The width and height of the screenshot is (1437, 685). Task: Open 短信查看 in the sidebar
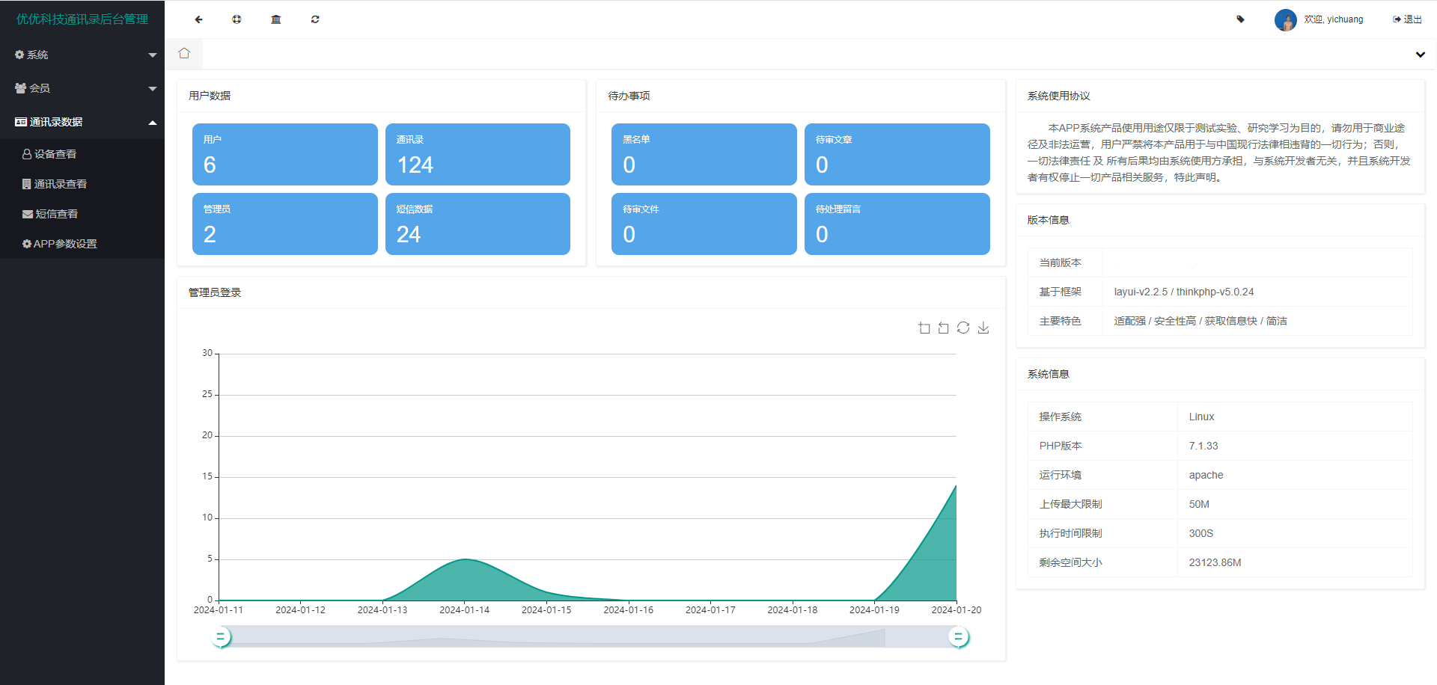tap(56, 214)
